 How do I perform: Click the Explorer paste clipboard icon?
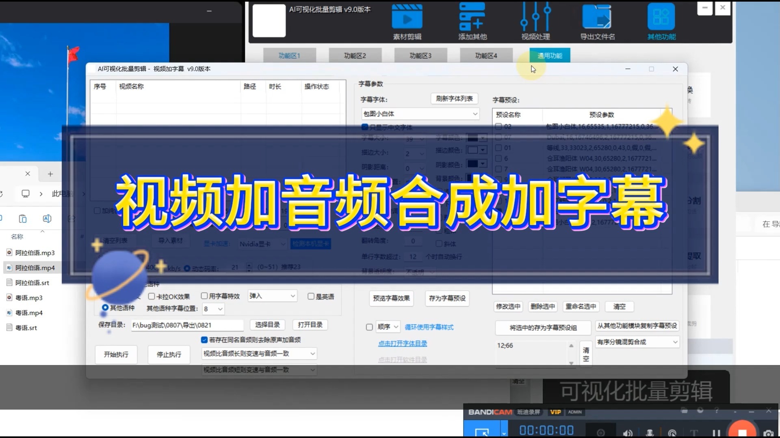tap(23, 219)
